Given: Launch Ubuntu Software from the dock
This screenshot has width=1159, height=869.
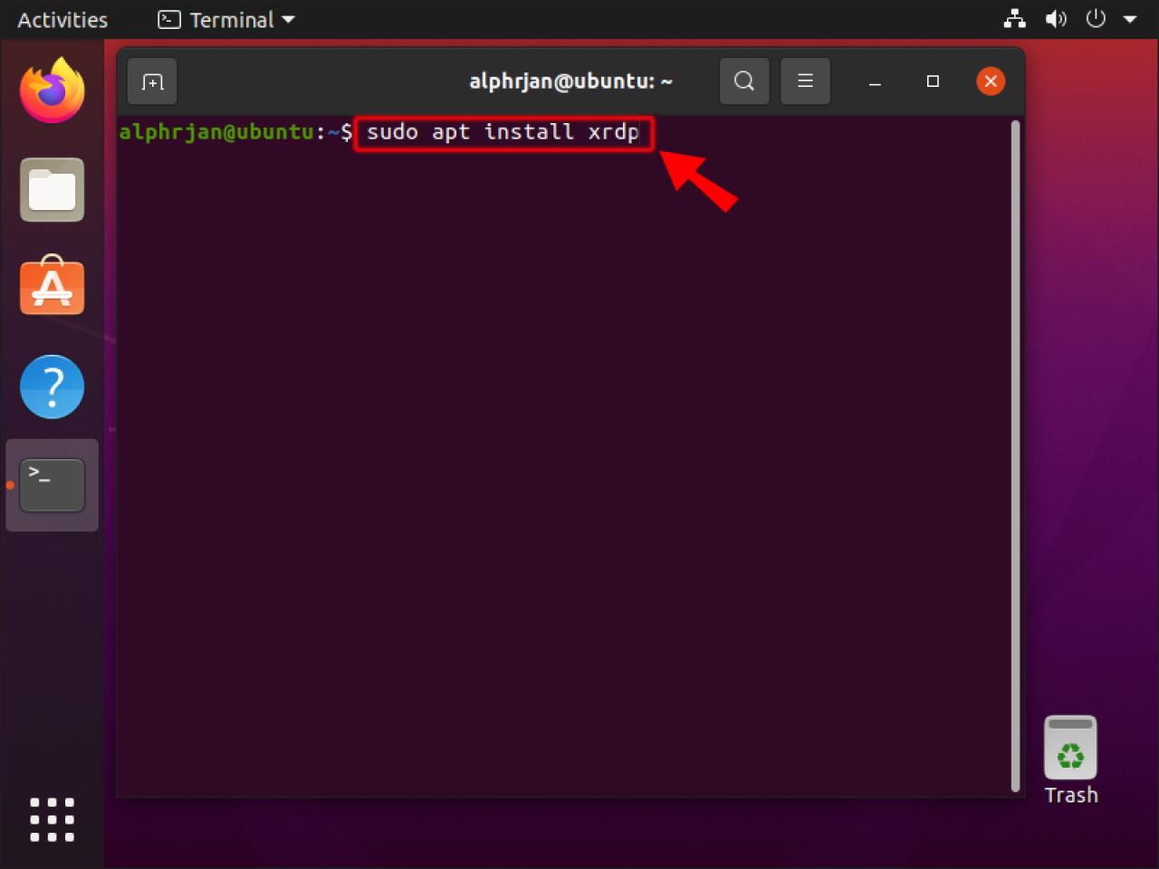Looking at the screenshot, I should click(52, 286).
